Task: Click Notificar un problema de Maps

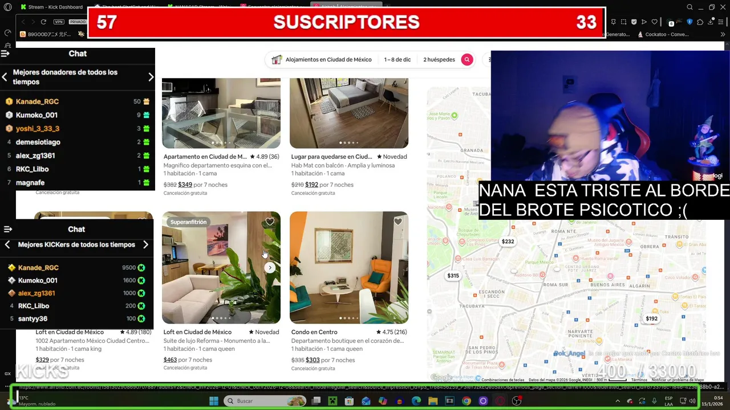Action: (x=678, y=380)
